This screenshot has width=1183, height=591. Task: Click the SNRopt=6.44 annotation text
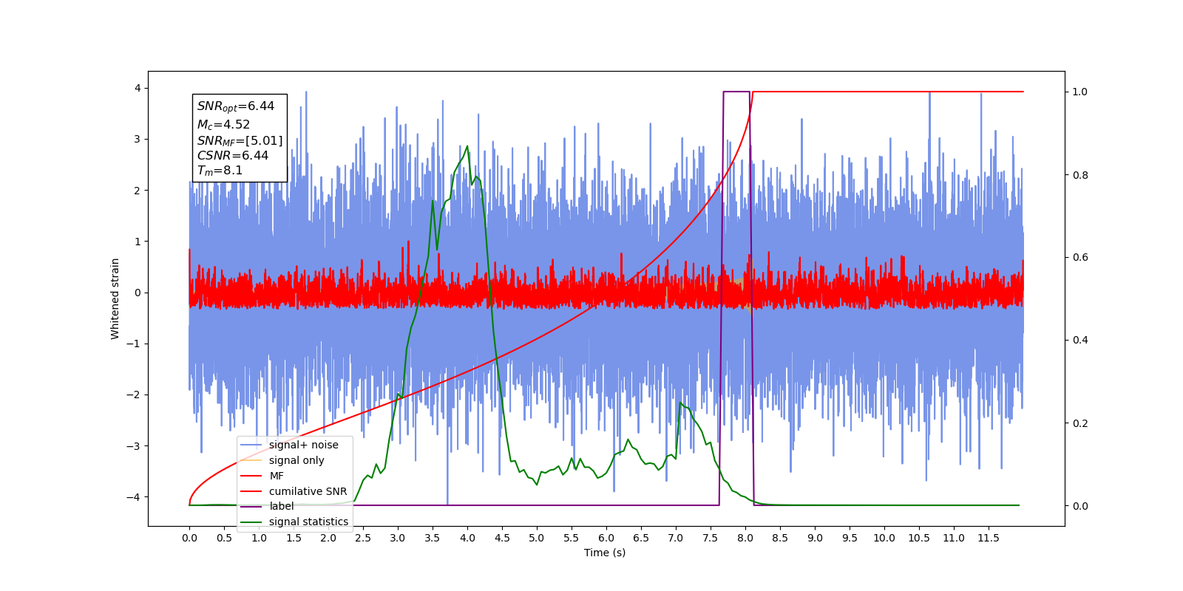pyautogui.click(x=236, y=106)
